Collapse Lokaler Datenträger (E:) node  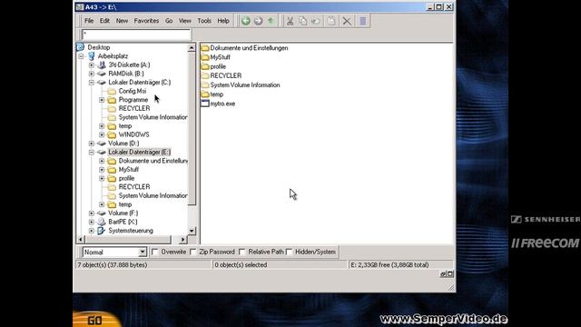click(x=92, y=152)
